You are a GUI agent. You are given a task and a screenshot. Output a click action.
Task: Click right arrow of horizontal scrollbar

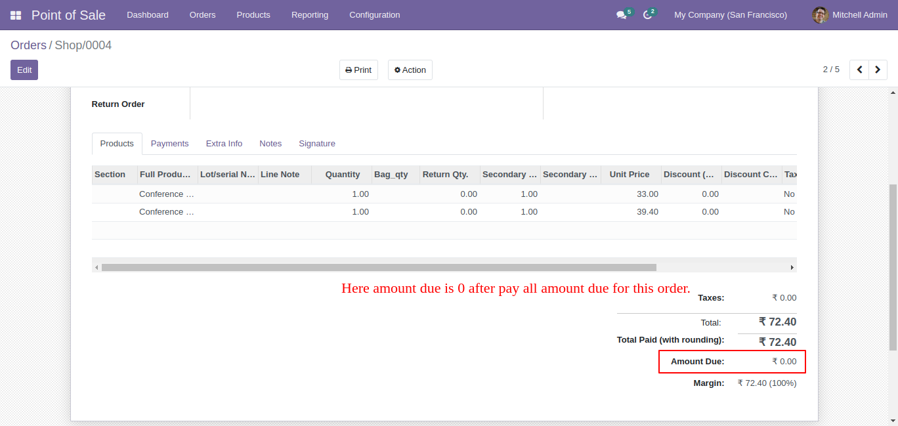(x=792, y=268)
